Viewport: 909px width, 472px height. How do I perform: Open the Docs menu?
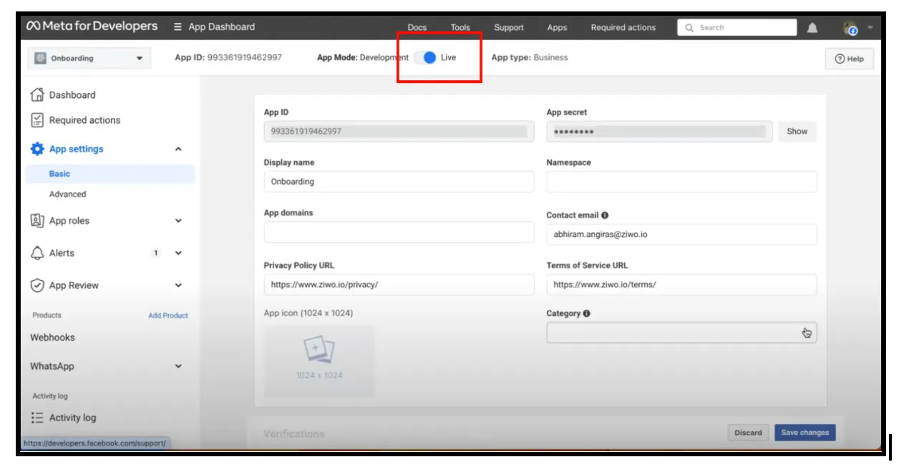point(417,28)
